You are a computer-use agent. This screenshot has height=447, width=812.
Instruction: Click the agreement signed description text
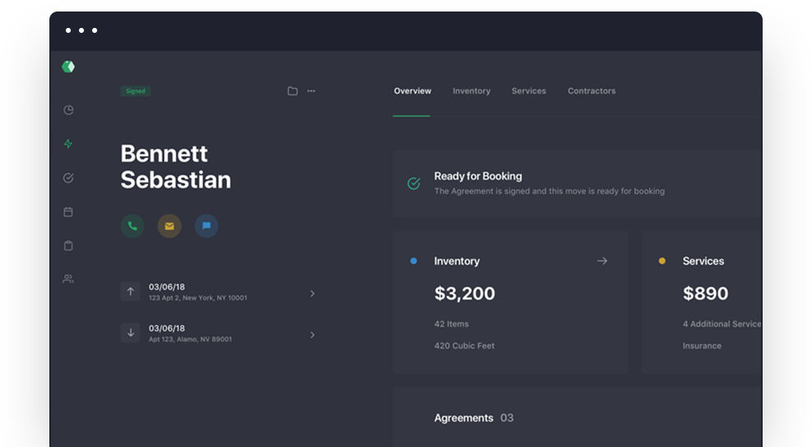point(550,191)
